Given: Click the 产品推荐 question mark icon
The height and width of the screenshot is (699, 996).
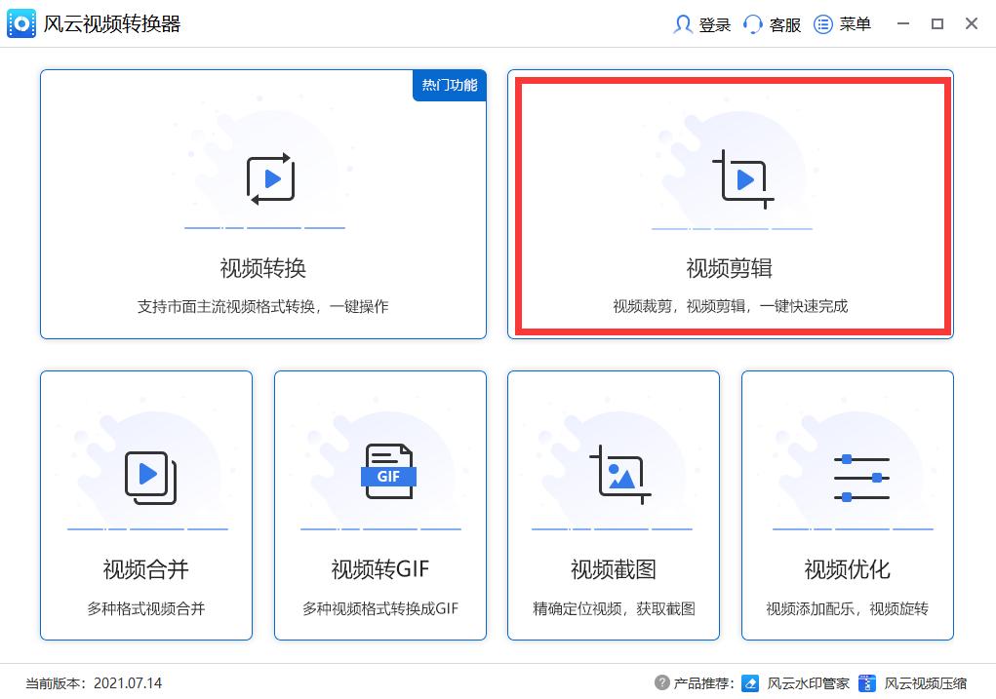Looking at the screenshot, I should (x=666, y=682).
